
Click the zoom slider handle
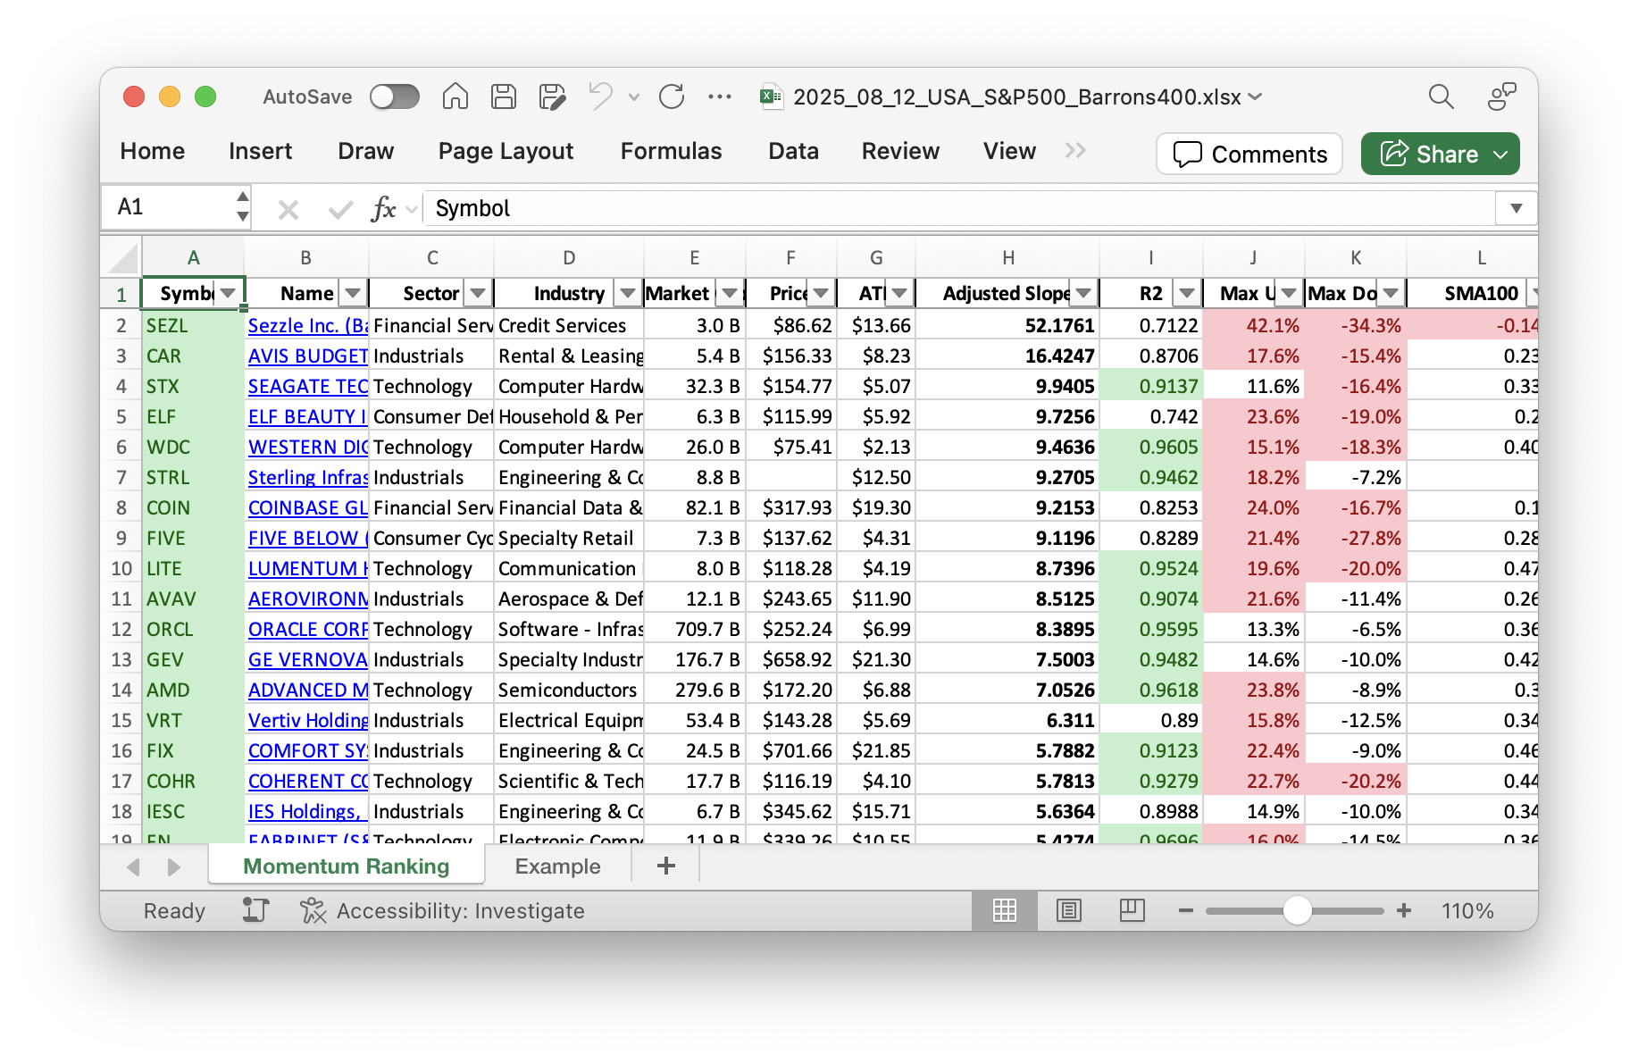tap(1297, 910)
